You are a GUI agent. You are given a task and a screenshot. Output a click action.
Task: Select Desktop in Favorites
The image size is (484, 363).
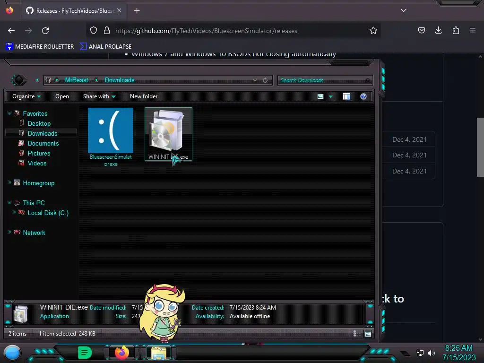[x=39, y=123]
